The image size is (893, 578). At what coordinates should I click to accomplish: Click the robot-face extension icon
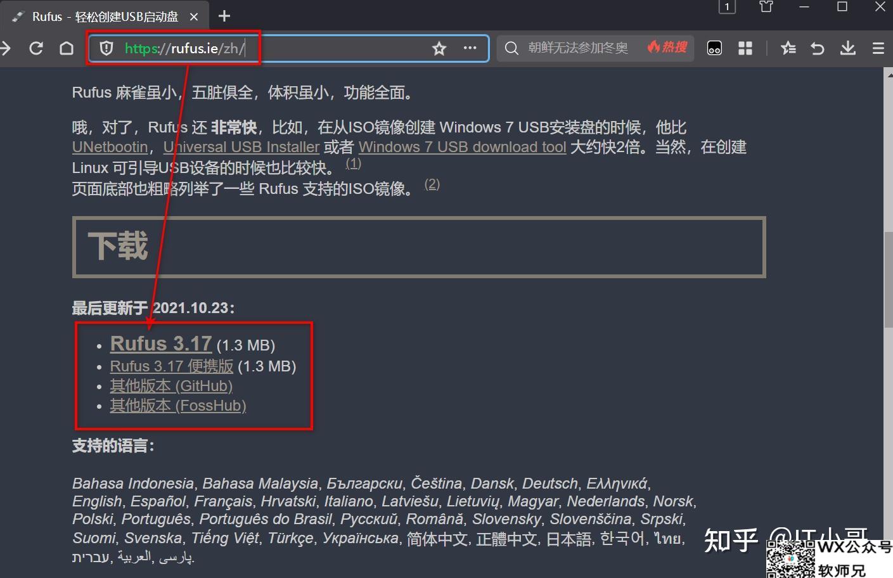tap(714, 48)
